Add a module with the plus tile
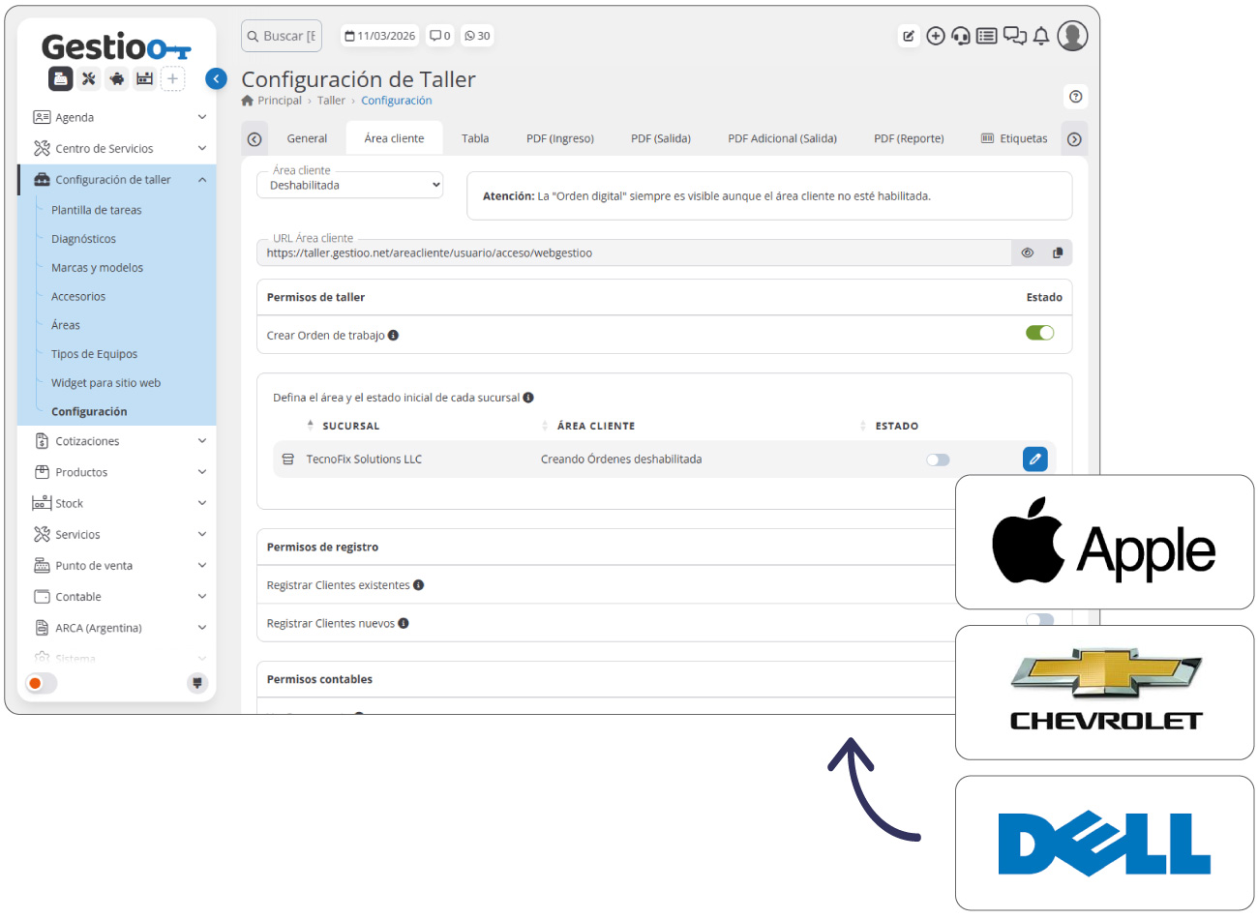Image resolution: width=1258 pixels, height=919 pixels. coord(172,79)
